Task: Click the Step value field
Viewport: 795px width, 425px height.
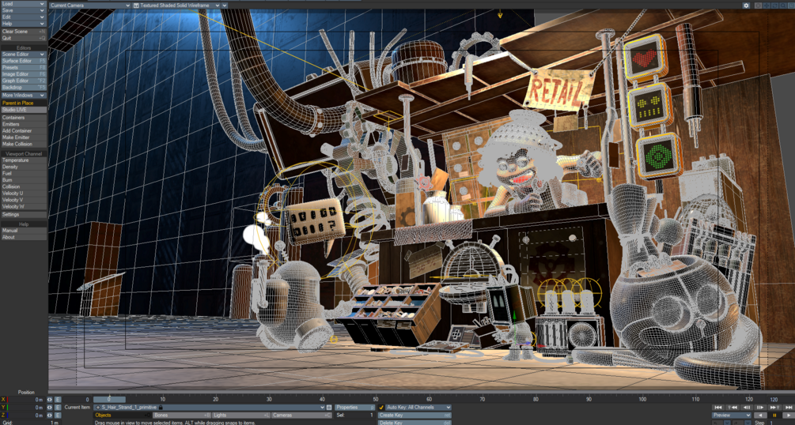Action: pyautogui.click(x=780, y=423)
